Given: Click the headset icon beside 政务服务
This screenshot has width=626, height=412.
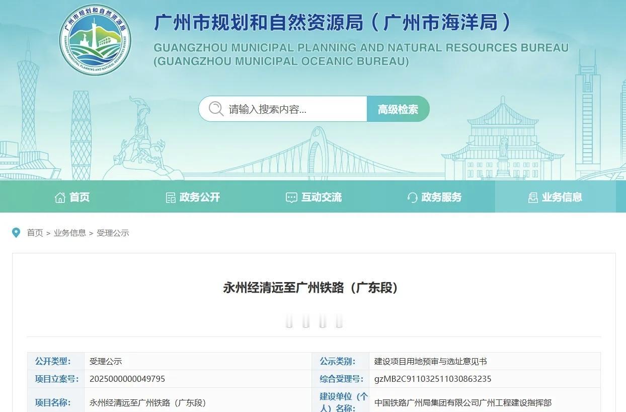Looking at the screenshot, I should click(413, 197).
